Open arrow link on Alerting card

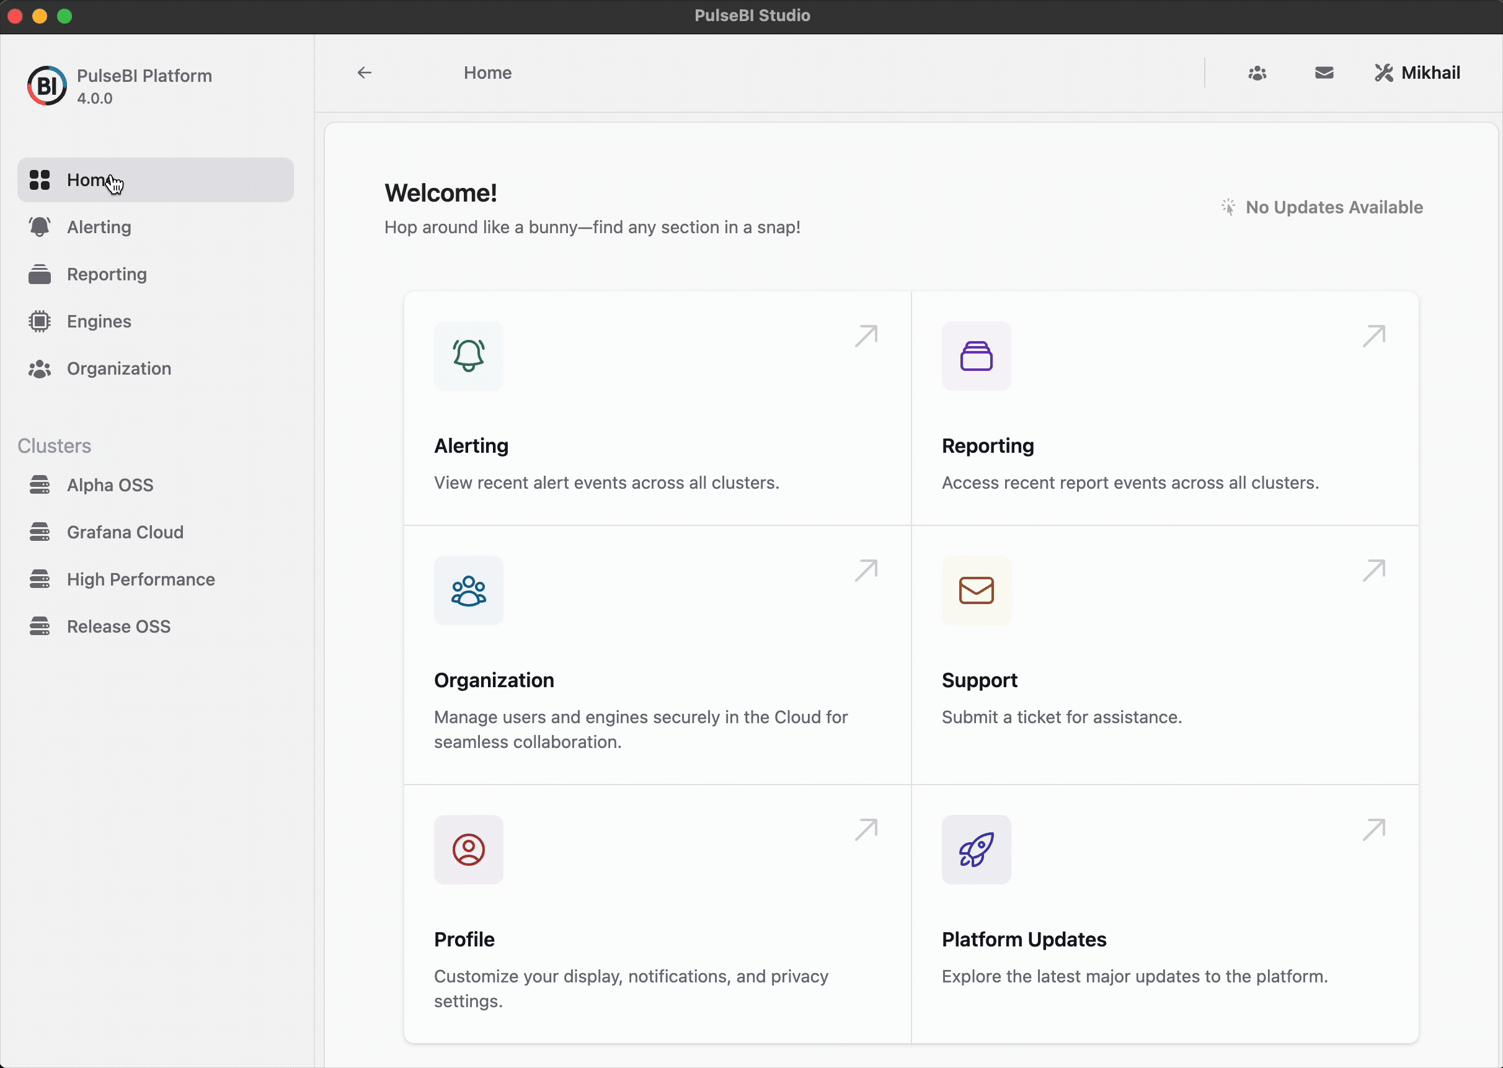[x=866, y=336]
